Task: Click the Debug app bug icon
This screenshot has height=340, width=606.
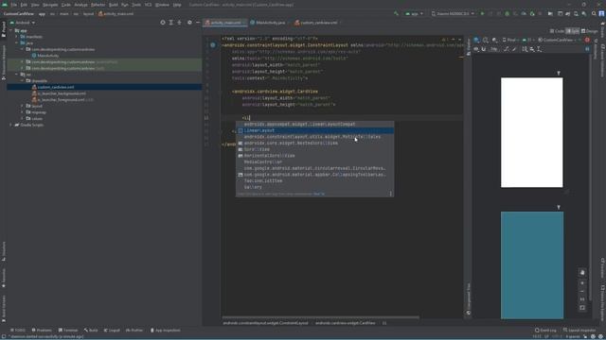Action: pos(508,14)
